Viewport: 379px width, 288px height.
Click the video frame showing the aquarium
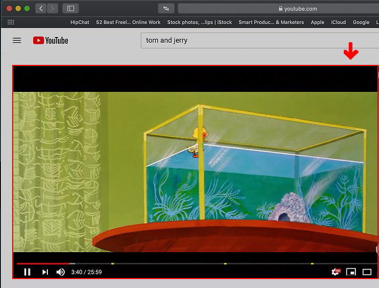click(195, 172)
